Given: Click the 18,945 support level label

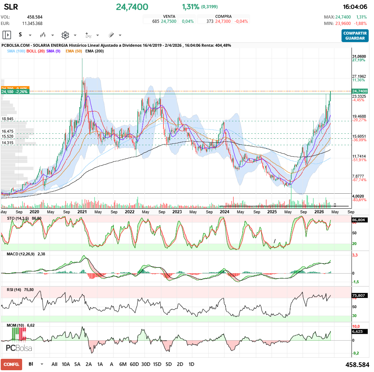Looking at the screenshot, I should click(7, 119).
